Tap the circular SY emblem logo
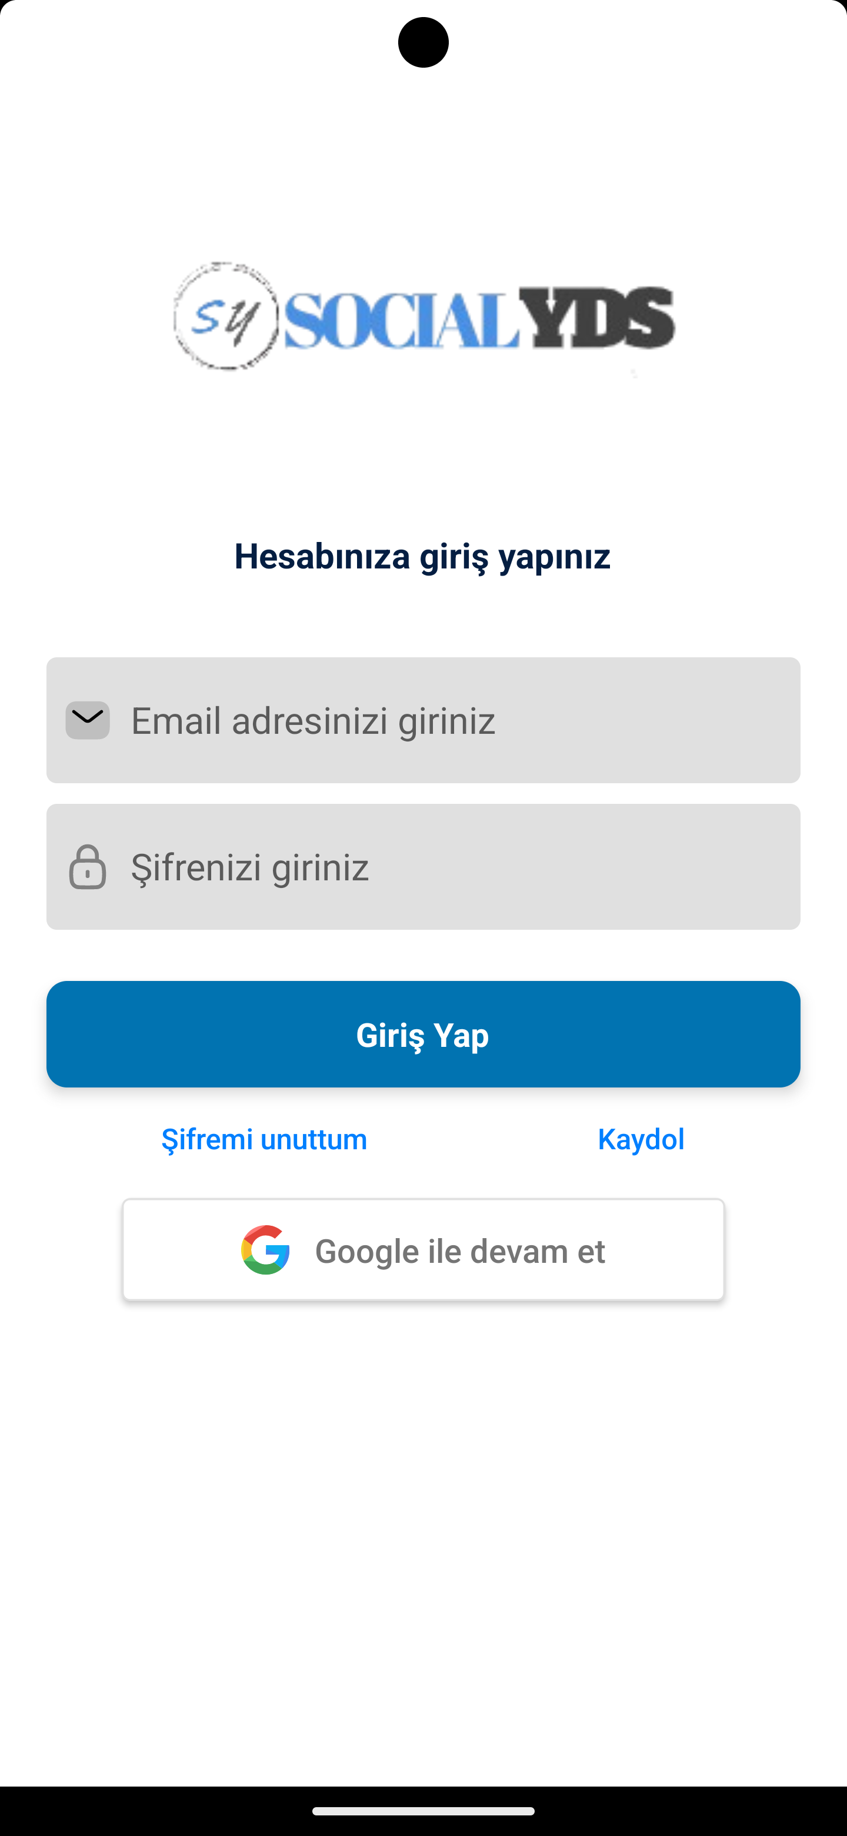The height and width of the screenshot is (1836, 847). (x=226, y=317)
